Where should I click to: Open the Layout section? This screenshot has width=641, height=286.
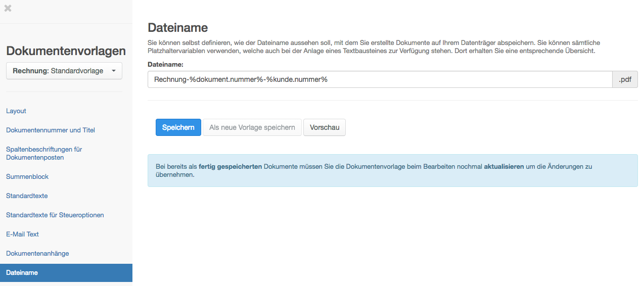pyautogui.click(x=16, y=111)
